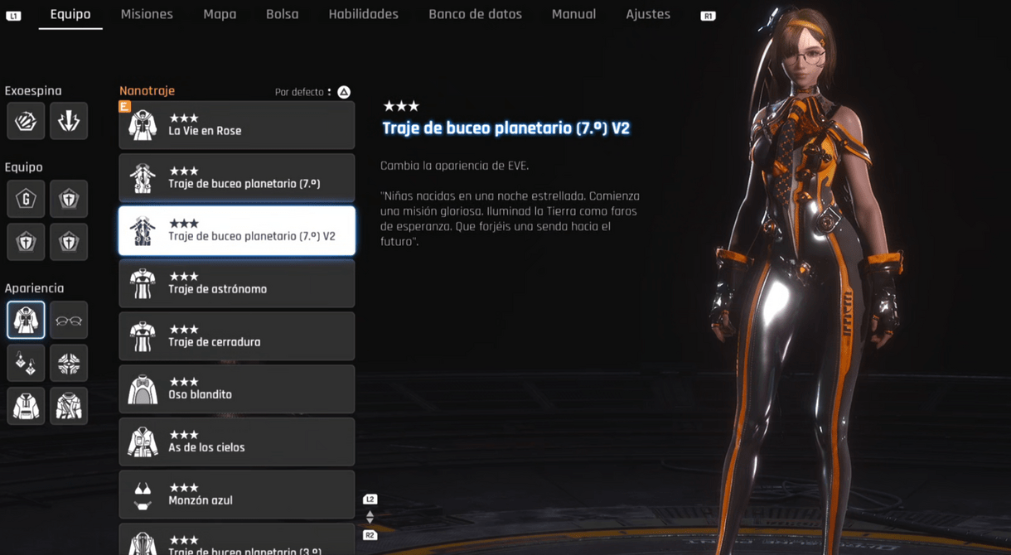Click the Traje de buceo planetario (7.º) icon
1011x555 pixels.
(143, 178)
